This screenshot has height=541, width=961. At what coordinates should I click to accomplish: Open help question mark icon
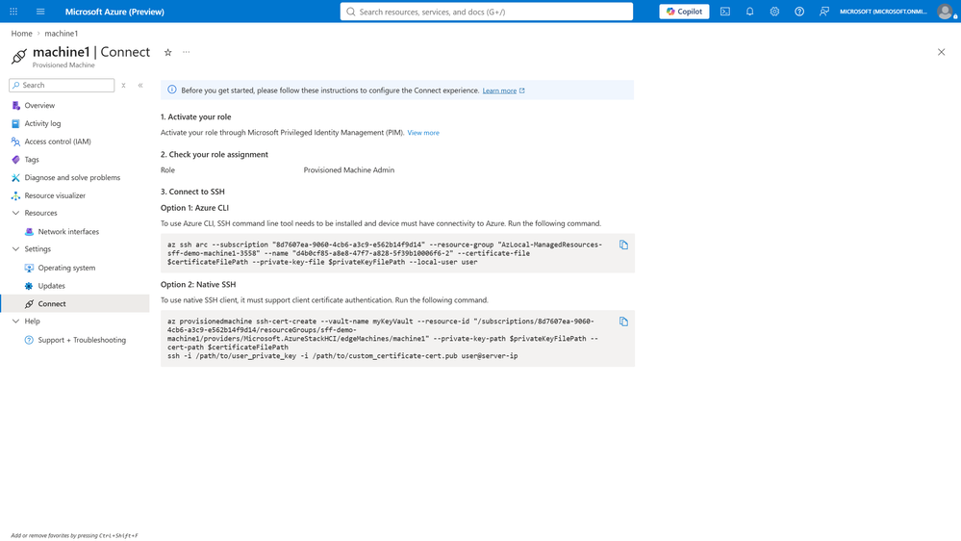[x=799, y=12]
